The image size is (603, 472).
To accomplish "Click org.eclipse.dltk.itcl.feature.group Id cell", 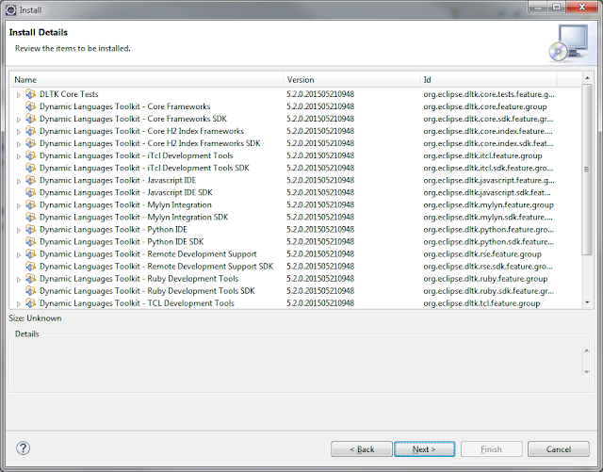I will point(482,155).
